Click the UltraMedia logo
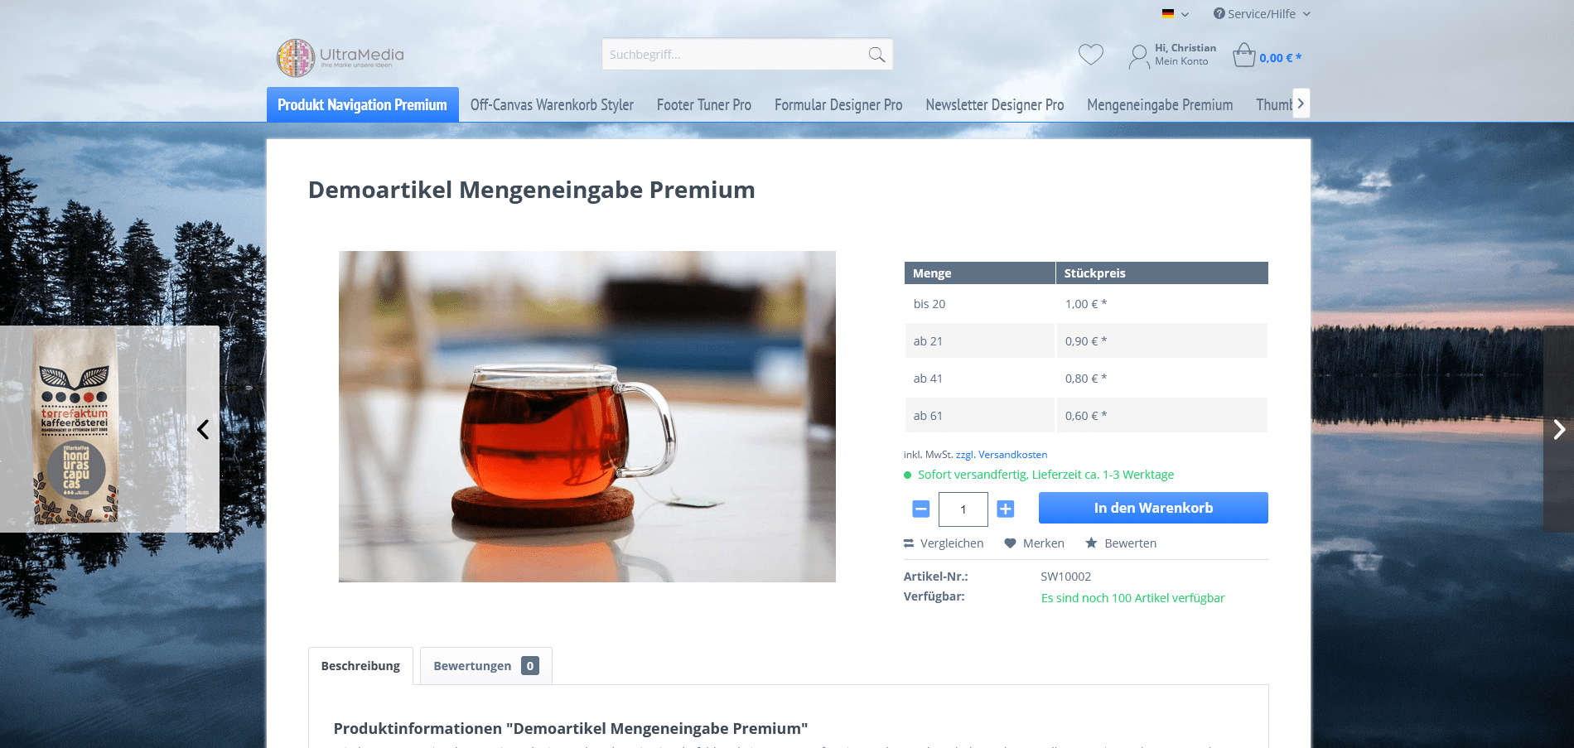Image resolution: width=1574 pixels, height=748 pixels. 340,58
